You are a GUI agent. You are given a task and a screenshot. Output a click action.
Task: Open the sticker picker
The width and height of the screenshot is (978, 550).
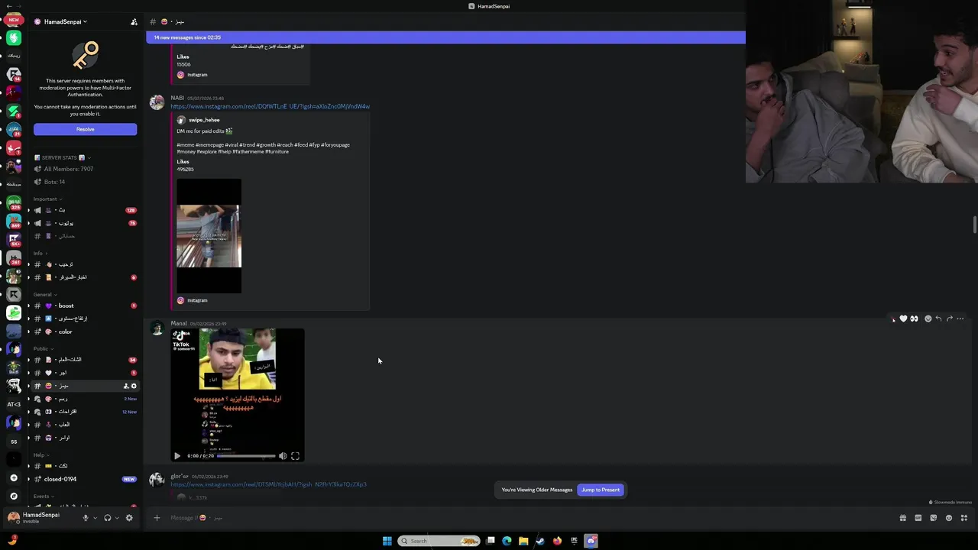(933, 518)
